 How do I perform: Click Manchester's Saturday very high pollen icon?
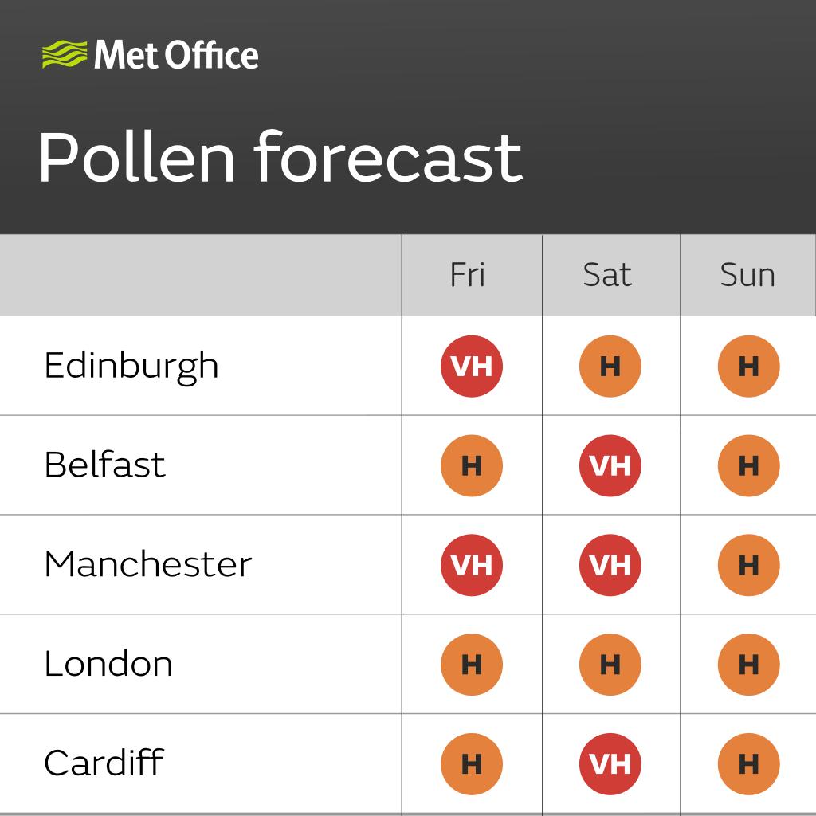click(x=610, y=565)
